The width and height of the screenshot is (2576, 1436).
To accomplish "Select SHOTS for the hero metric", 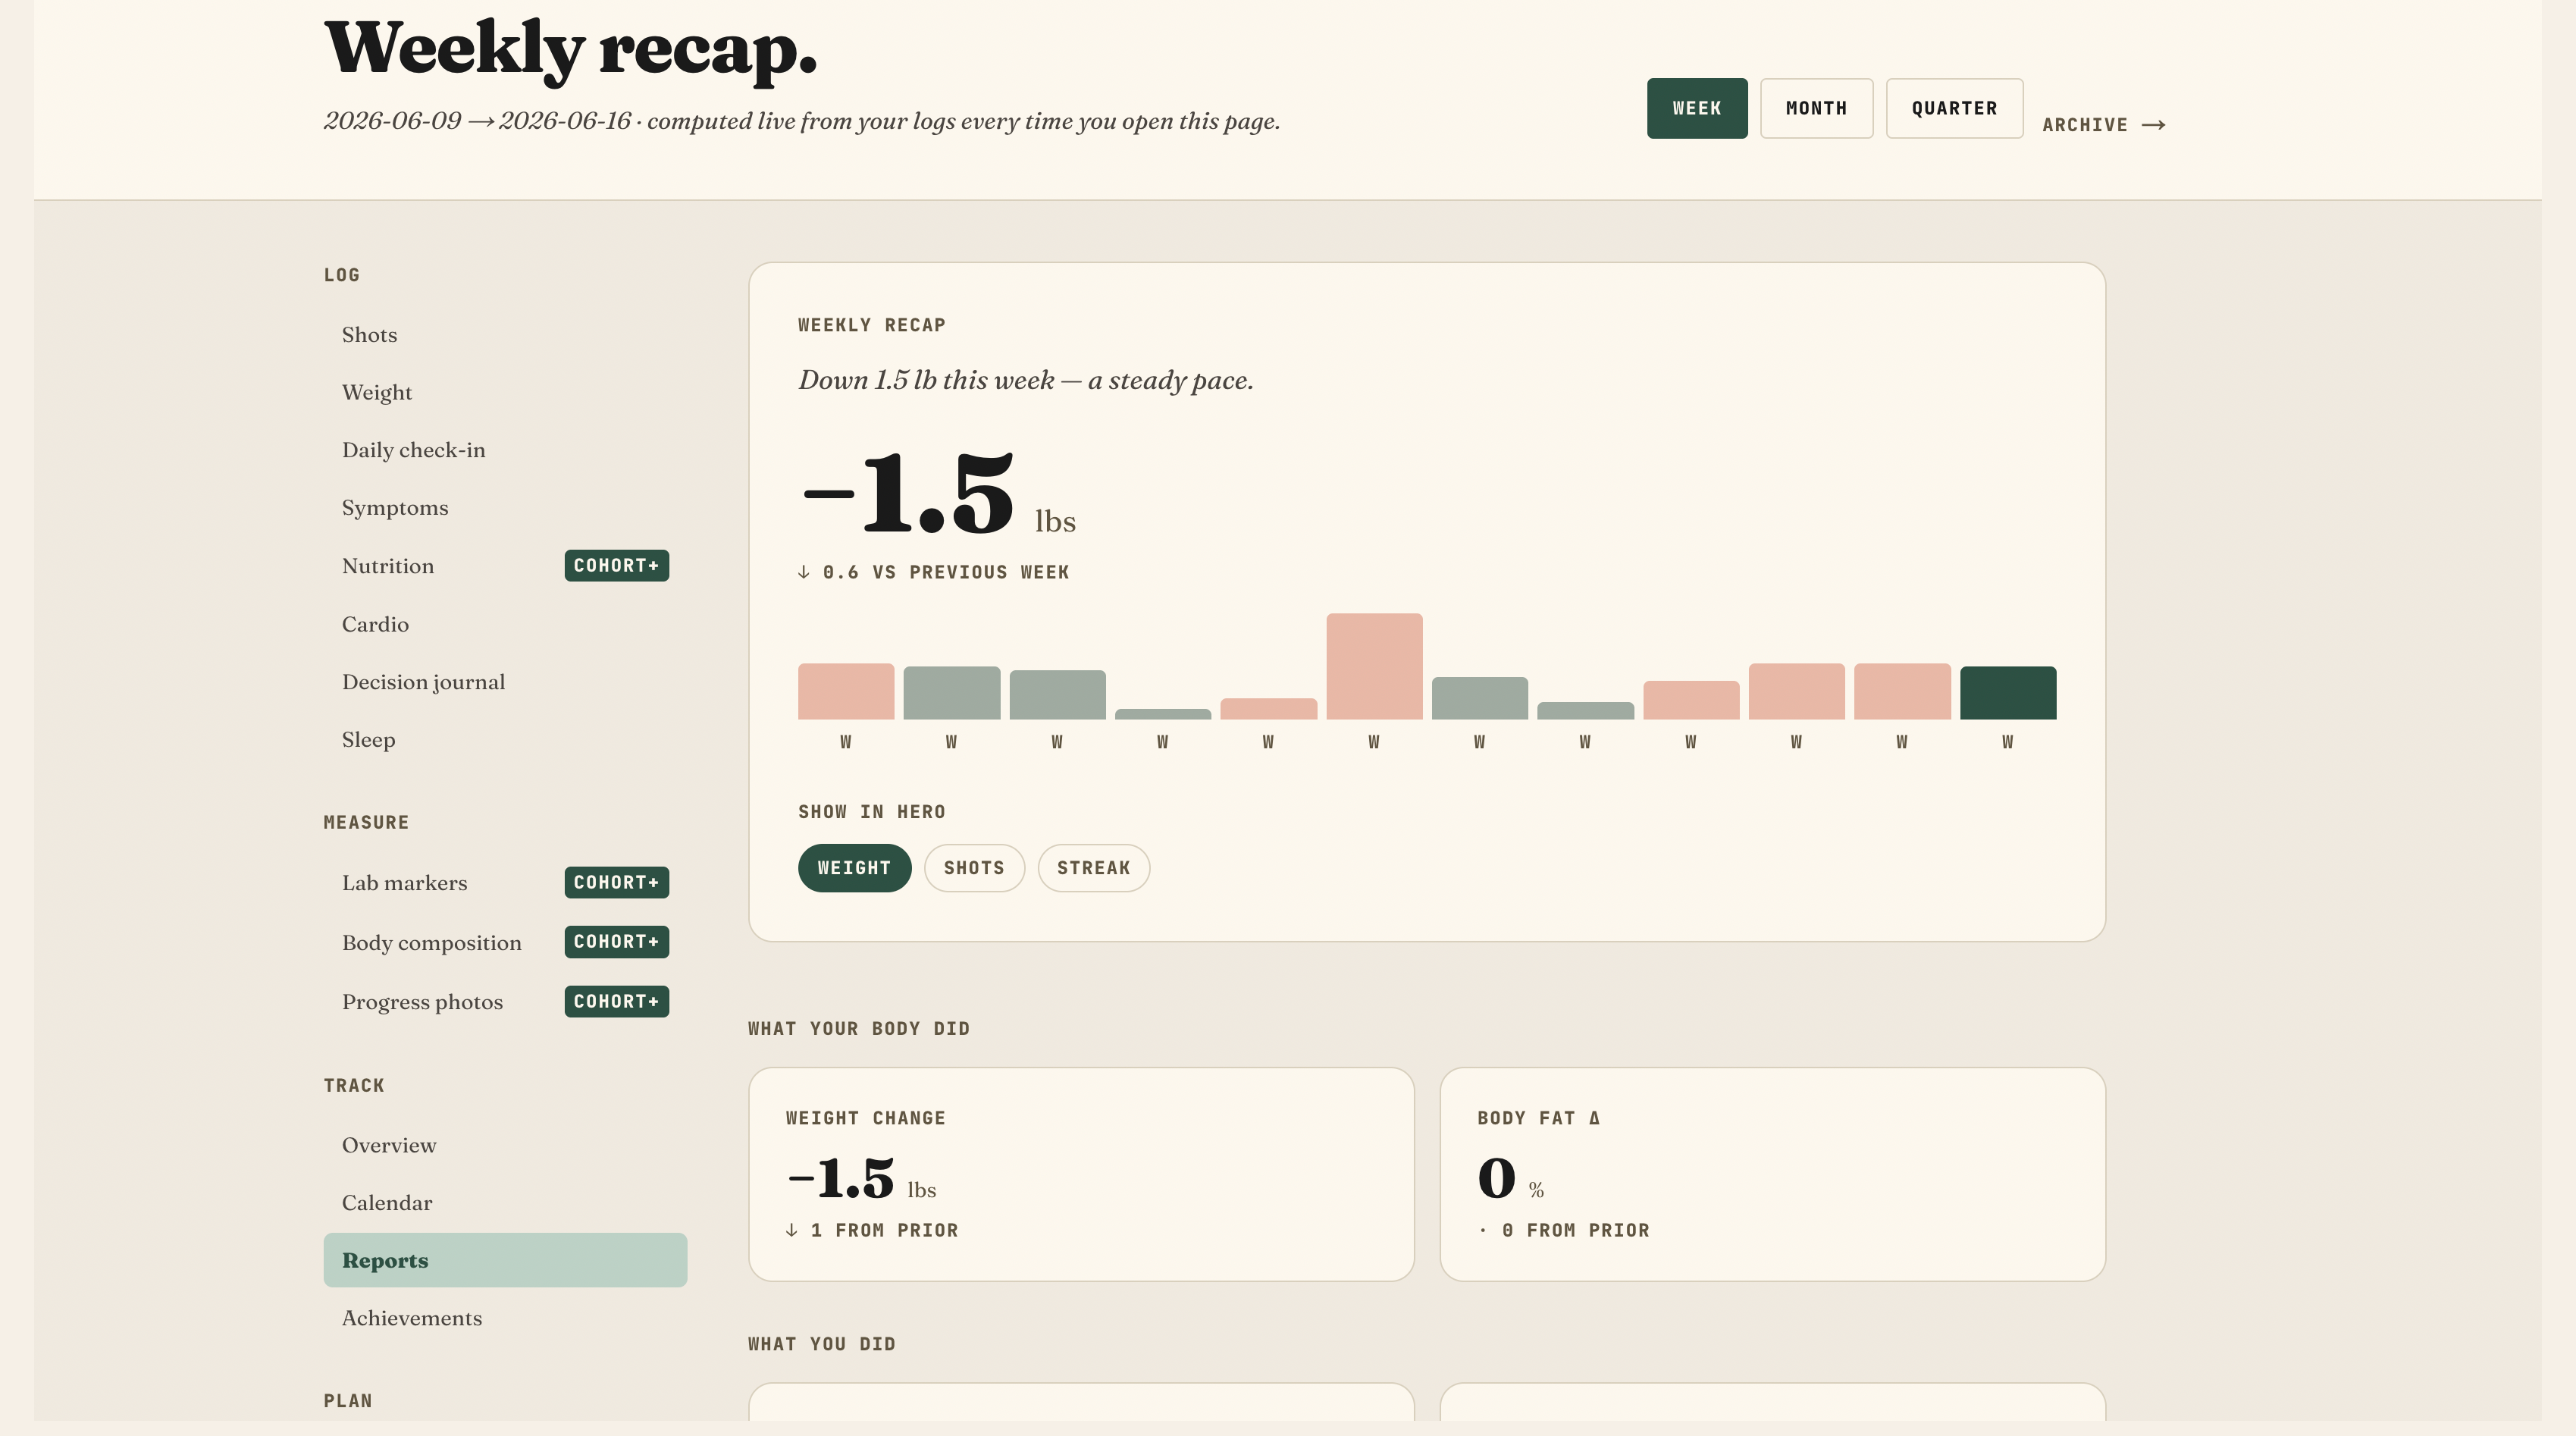I will point(974,868).
